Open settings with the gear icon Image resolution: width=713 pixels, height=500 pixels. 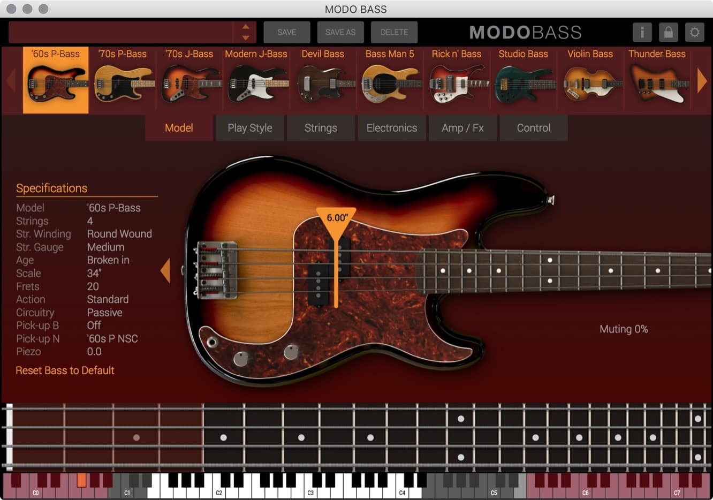tap(694, 32)
